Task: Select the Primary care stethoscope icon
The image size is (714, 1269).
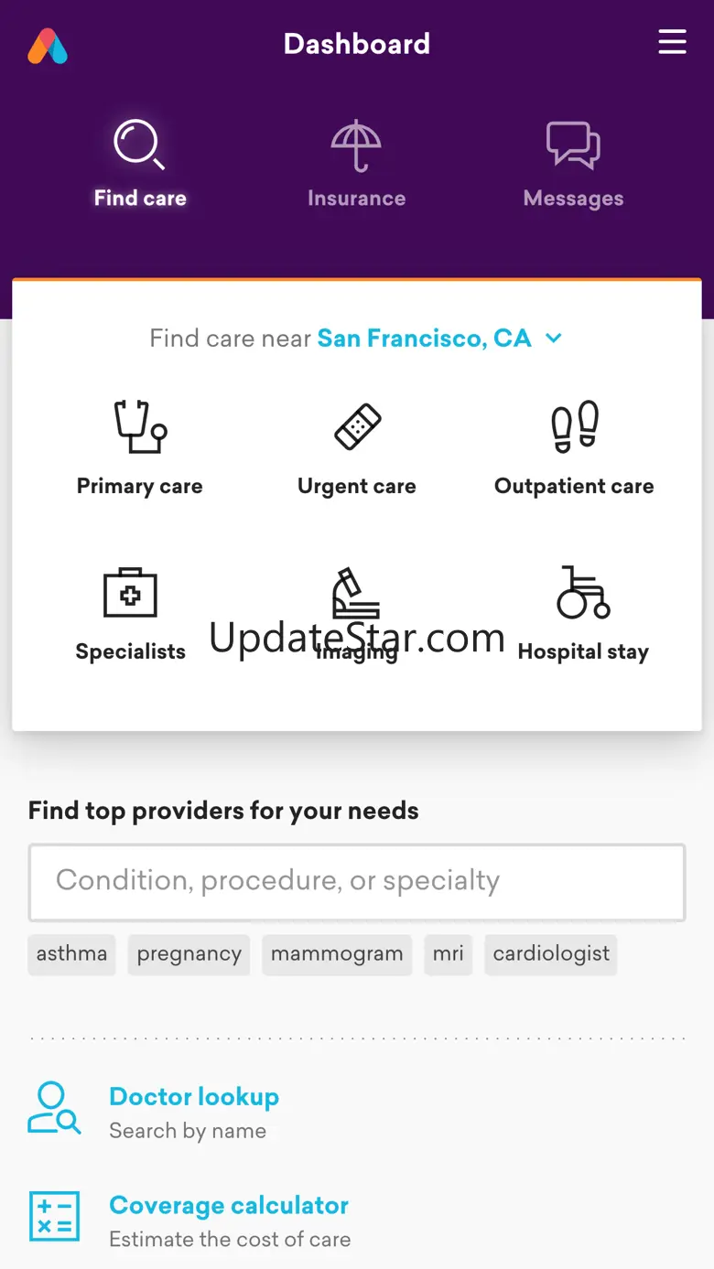Action: coord(140,426)
